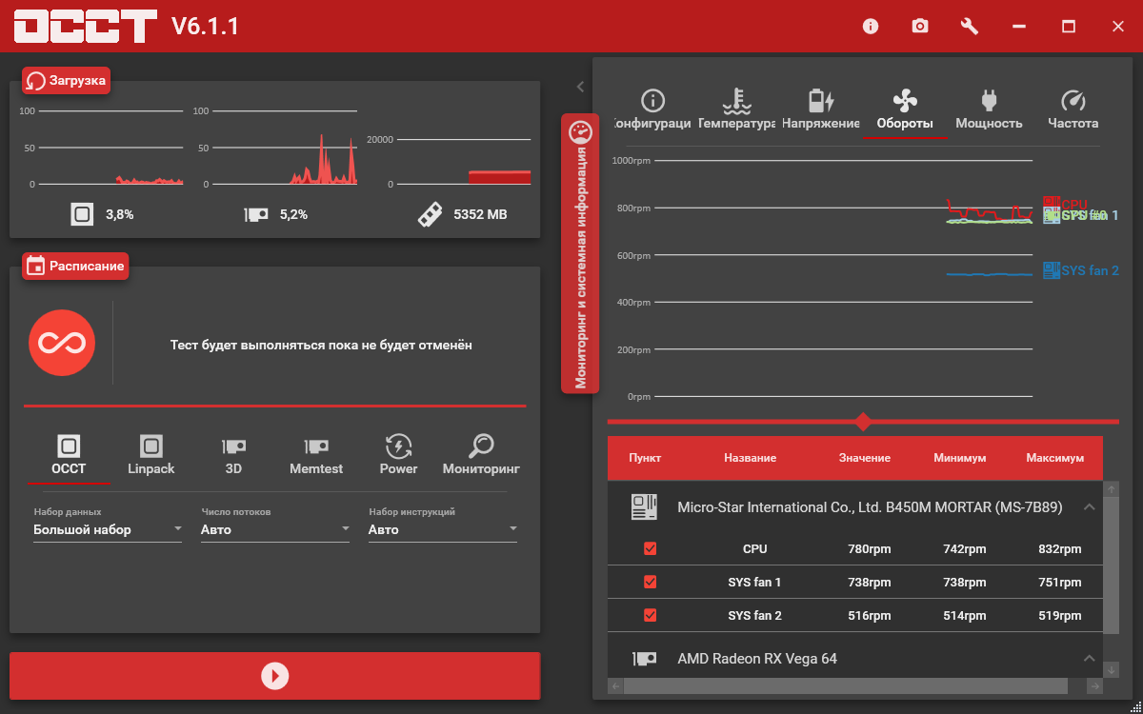Choose the Power test icon

398,446
